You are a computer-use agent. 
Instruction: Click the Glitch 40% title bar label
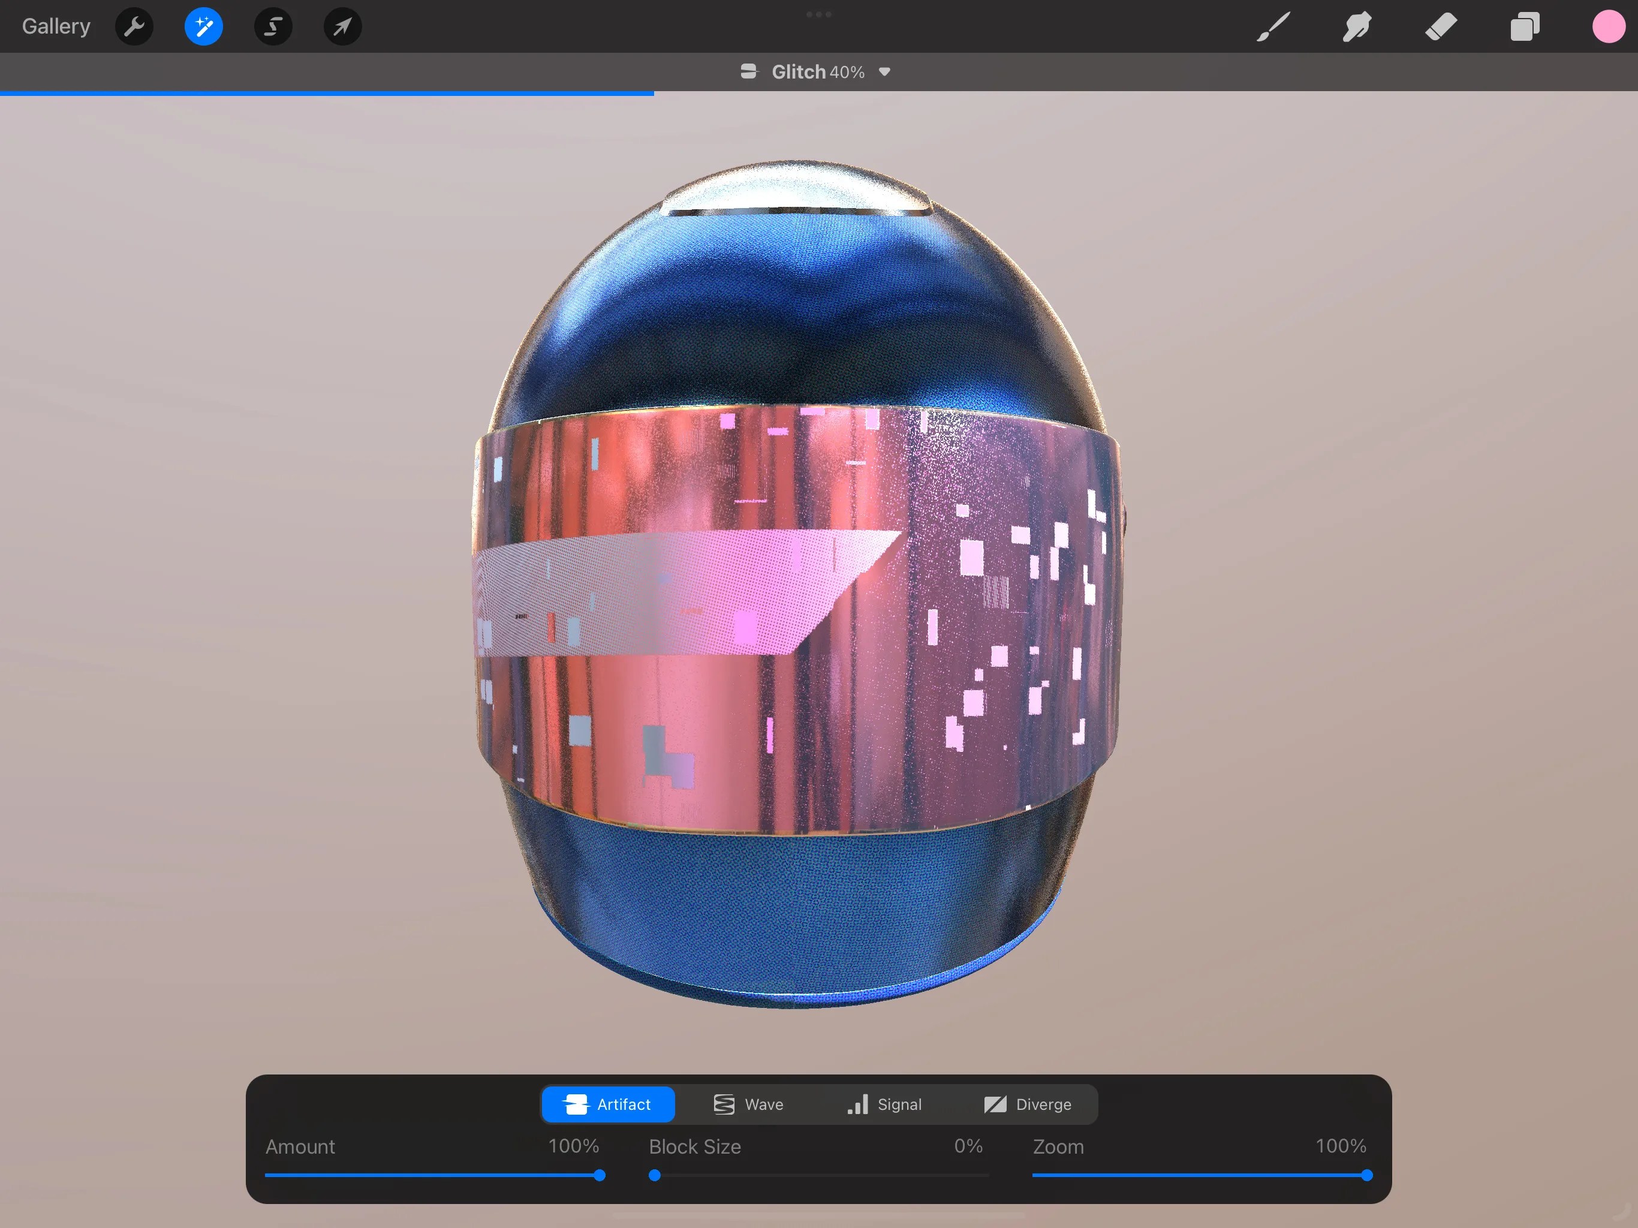(x=815, y=71)
